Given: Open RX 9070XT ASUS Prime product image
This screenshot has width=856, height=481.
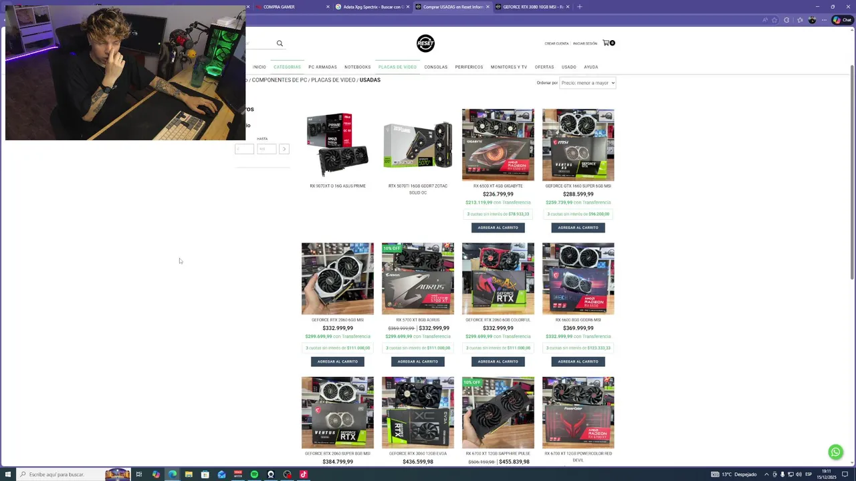Looking at the screenshot, I should pyautogui.click(x=338, y=145).
